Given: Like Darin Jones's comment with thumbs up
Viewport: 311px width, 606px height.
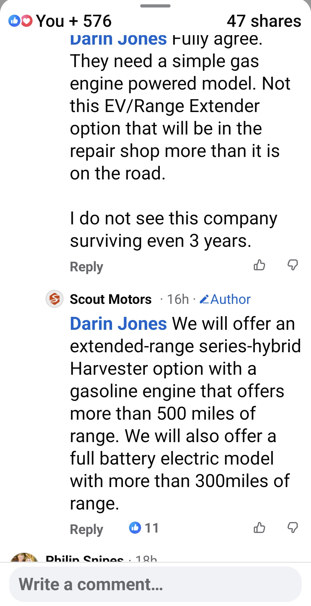Looking at the screenshot, I should (259, 265).
